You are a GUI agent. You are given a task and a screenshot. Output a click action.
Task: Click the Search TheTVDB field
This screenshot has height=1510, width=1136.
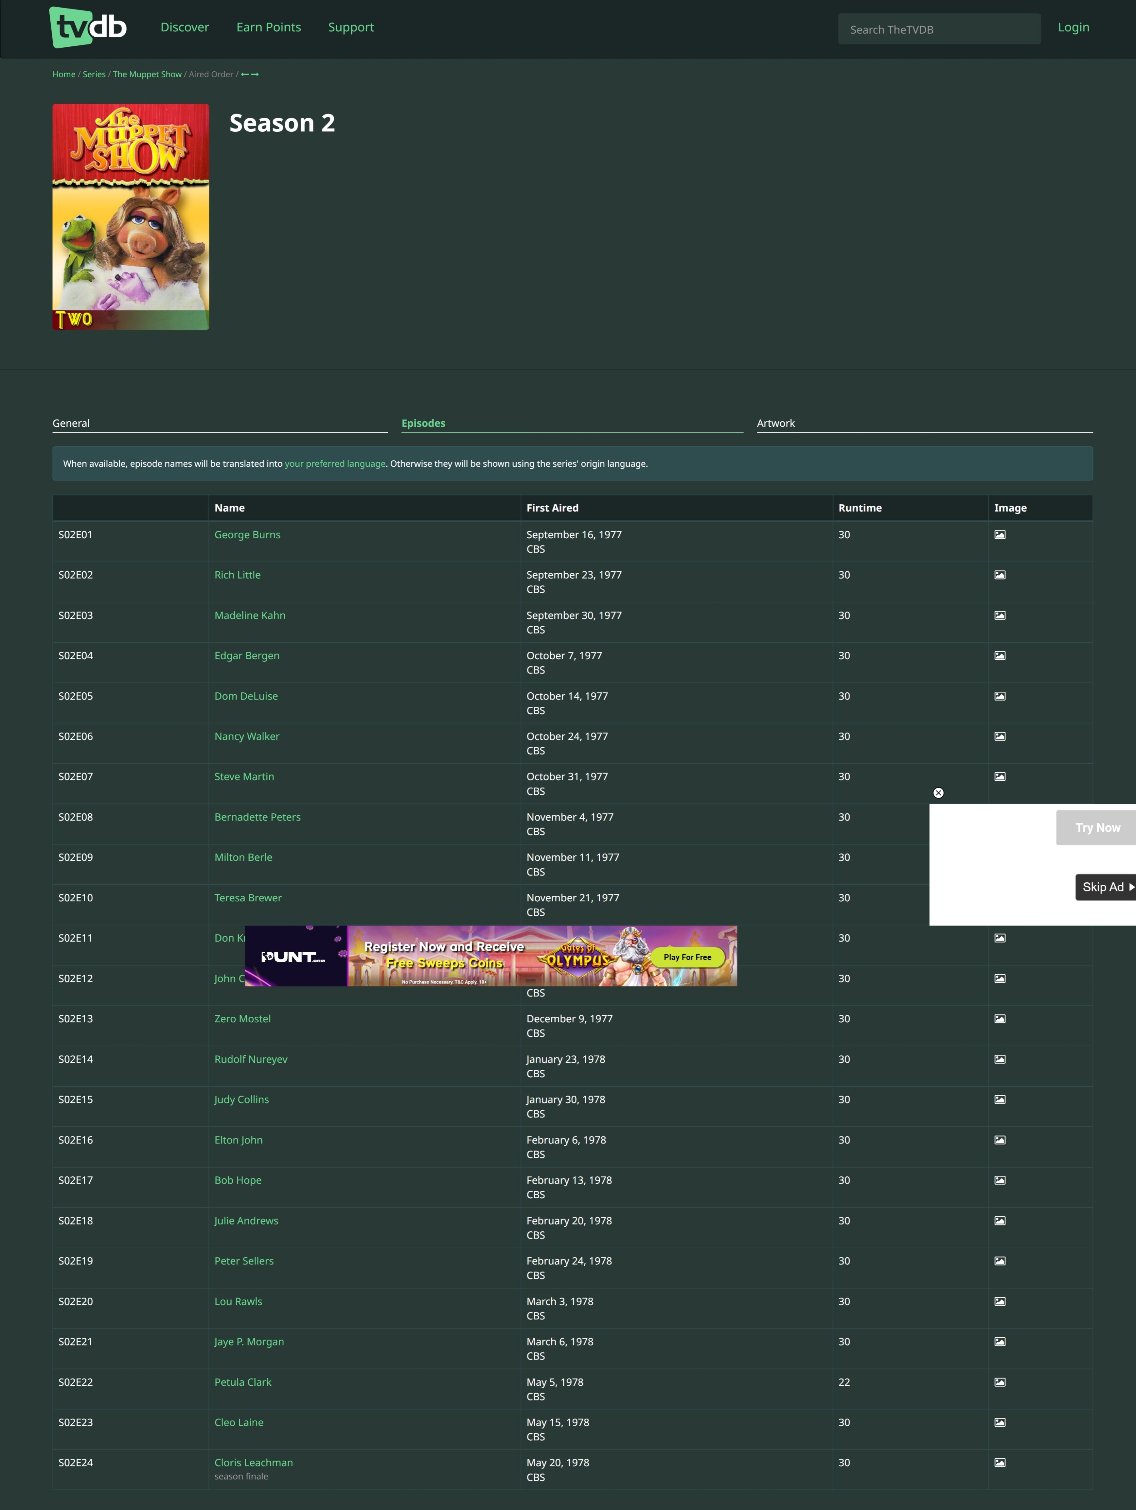pyautogui.click(x=939, y=29)
